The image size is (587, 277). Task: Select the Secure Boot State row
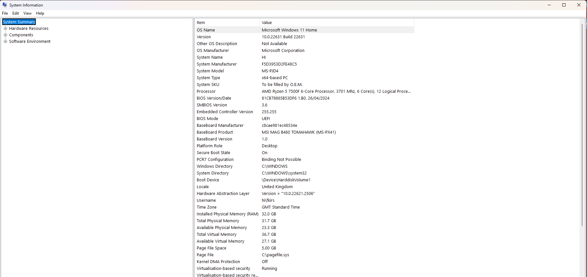[304, 152]
